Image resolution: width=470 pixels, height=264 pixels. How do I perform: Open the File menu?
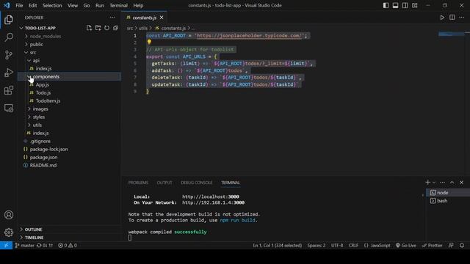click(19, 5)
